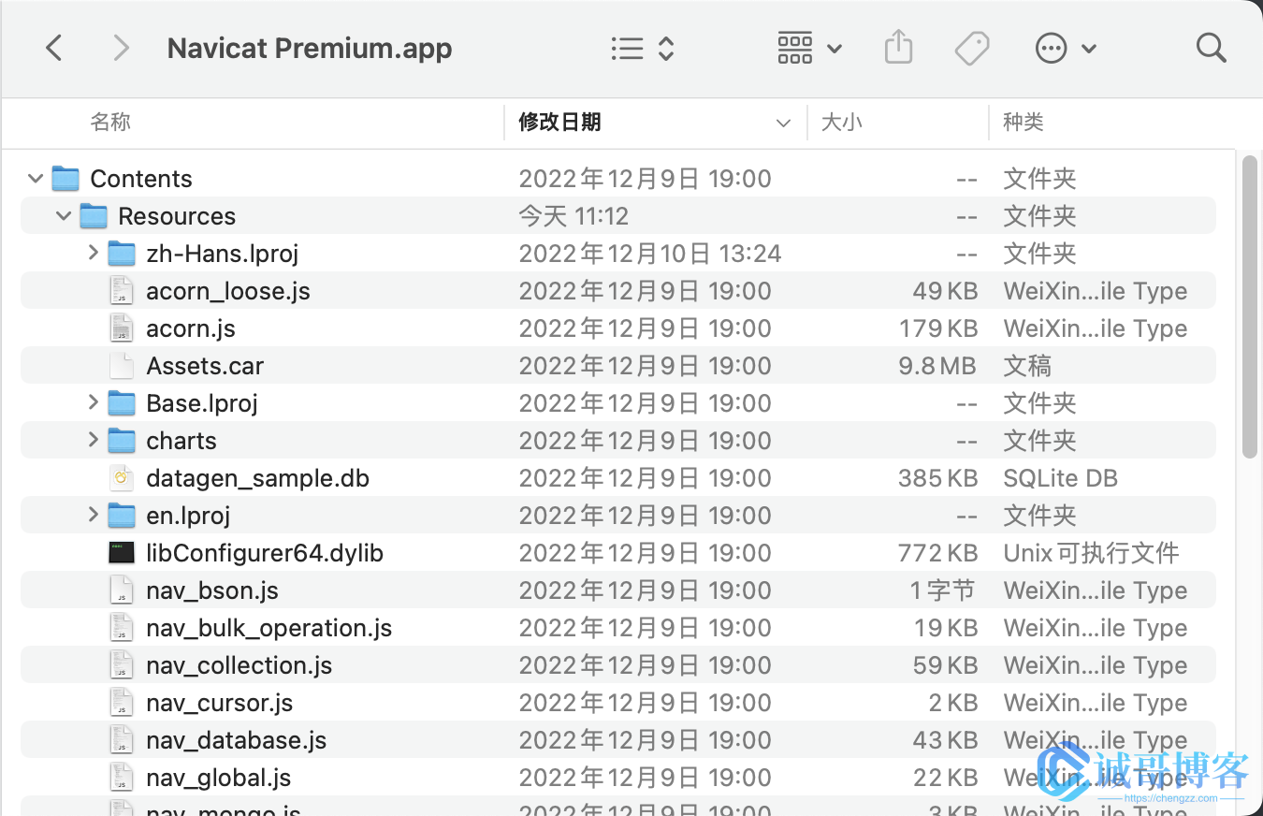1263x816 pixels.
Task: Click the zh-Hans.lproj name
Action: click(223, 254)
